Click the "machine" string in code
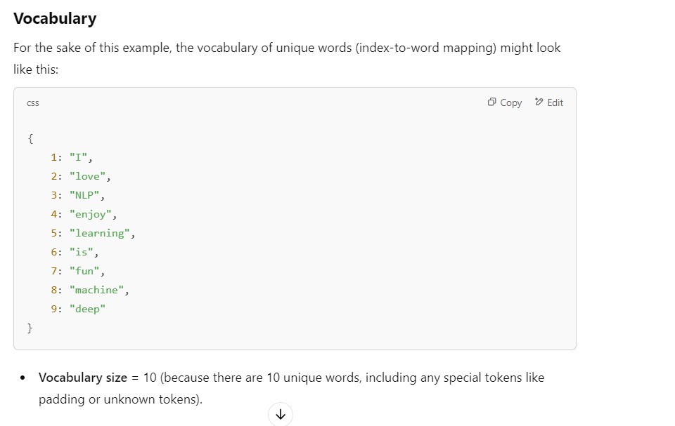This screenshot has height=426, width=675. click(96, 290)
